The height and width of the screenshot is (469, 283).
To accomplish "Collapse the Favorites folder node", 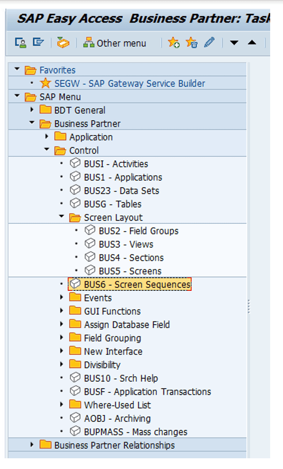I will [17, 69].
